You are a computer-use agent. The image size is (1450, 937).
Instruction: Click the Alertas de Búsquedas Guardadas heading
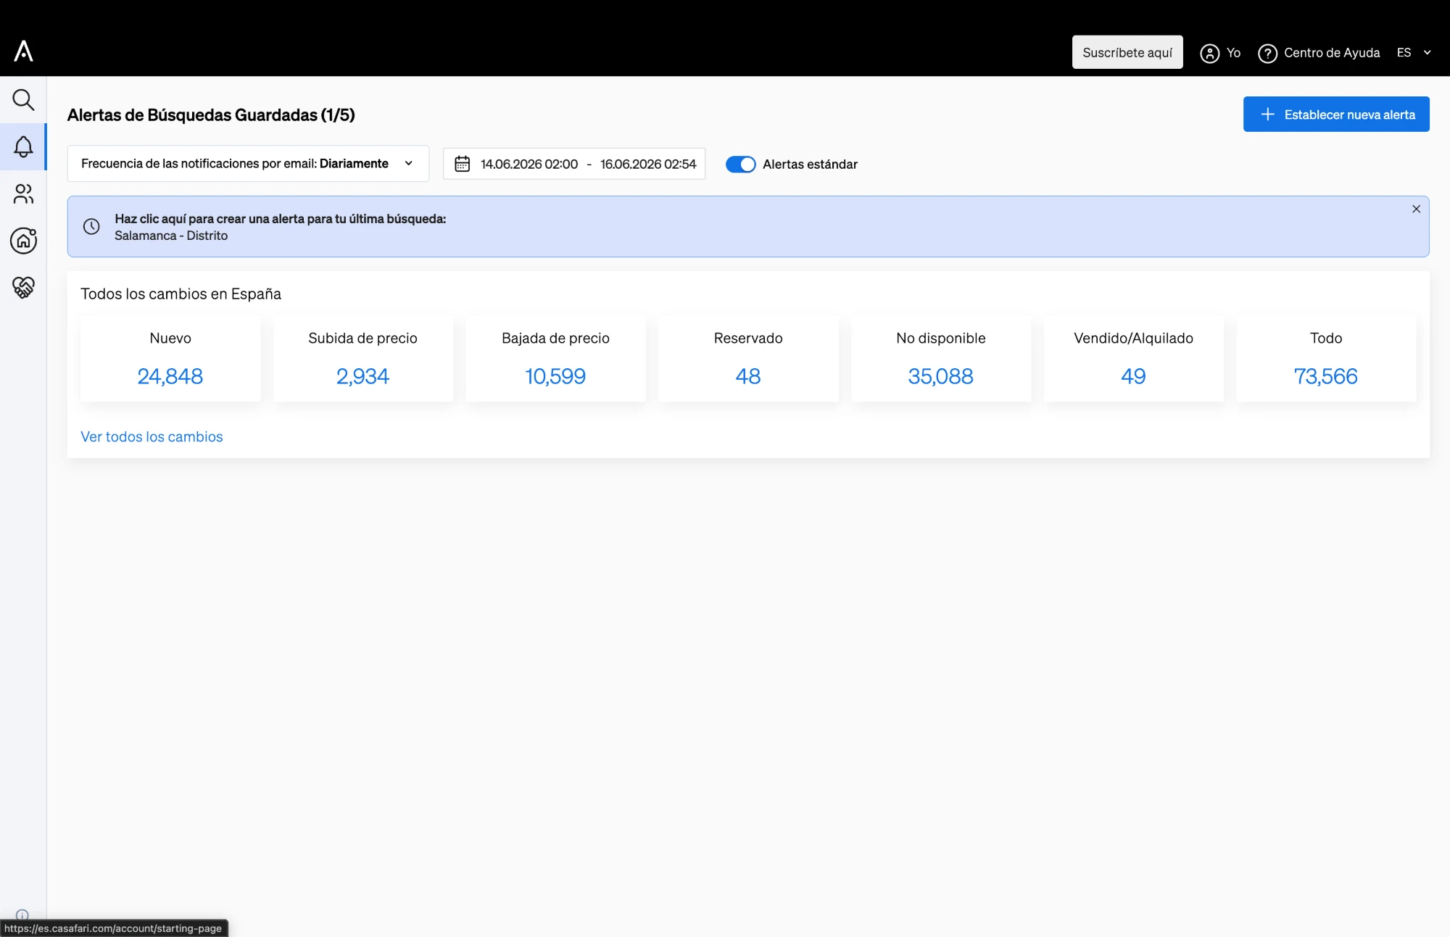coord(211,114)
